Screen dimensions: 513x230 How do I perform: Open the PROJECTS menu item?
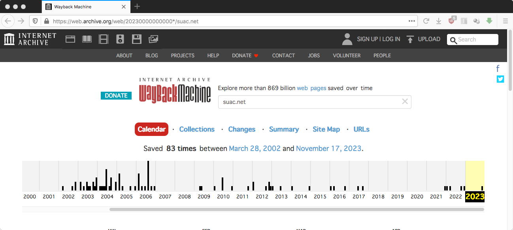[183, 55]
